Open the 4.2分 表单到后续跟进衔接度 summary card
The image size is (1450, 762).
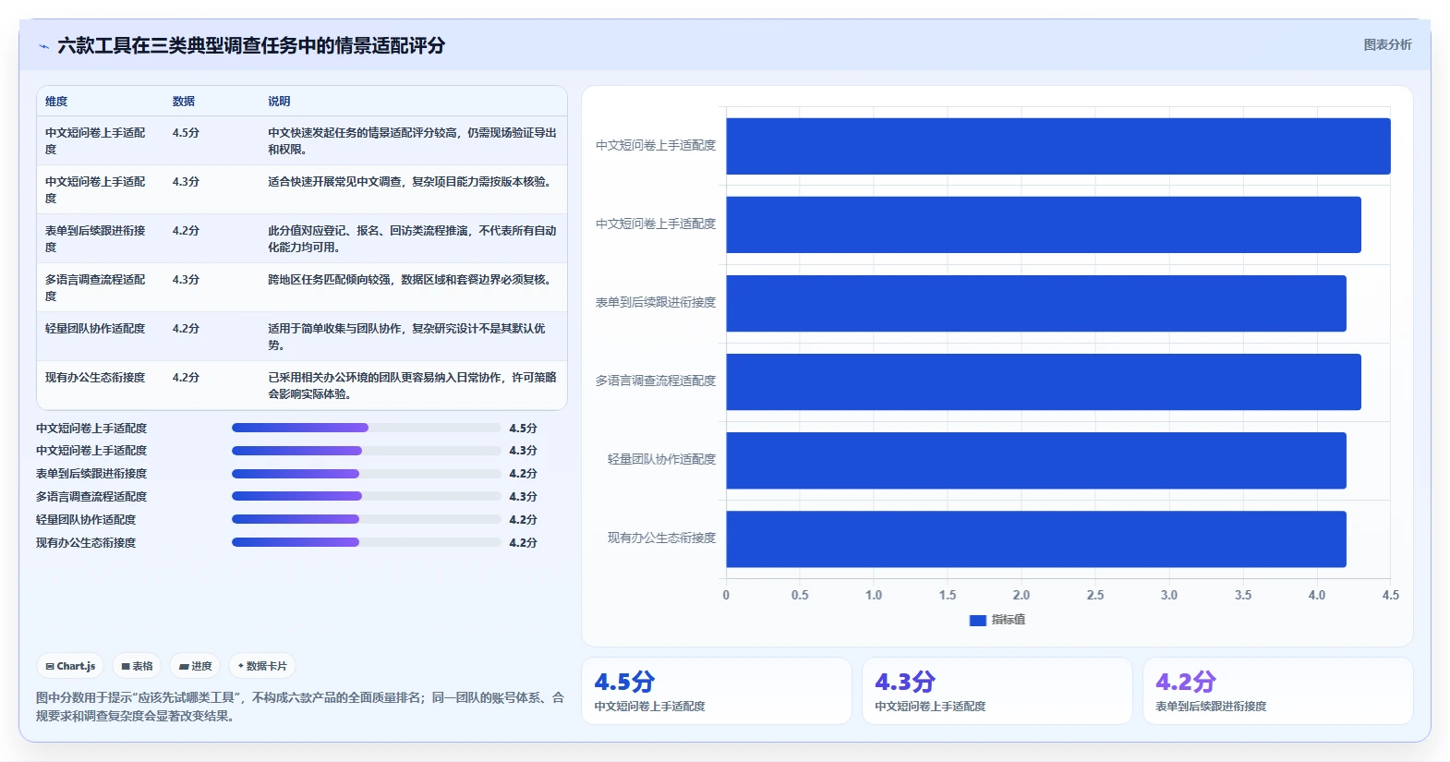[1278, 691]
